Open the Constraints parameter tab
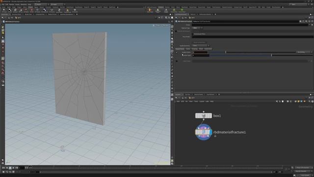This screenshot has width=314, height=177. click(x=208, y=49)
